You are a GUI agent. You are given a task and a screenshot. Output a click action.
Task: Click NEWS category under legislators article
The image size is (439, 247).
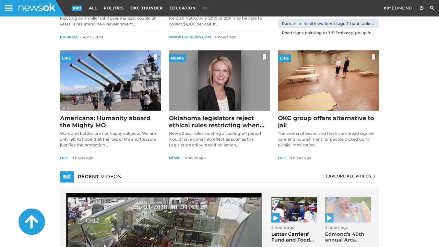point(175,158)
